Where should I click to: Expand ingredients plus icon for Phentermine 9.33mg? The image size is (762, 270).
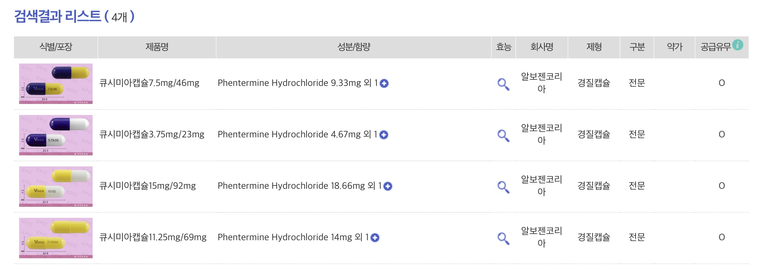[384, 83]
